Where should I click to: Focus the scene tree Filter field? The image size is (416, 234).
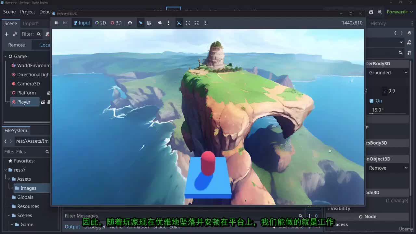pos(31,34)
